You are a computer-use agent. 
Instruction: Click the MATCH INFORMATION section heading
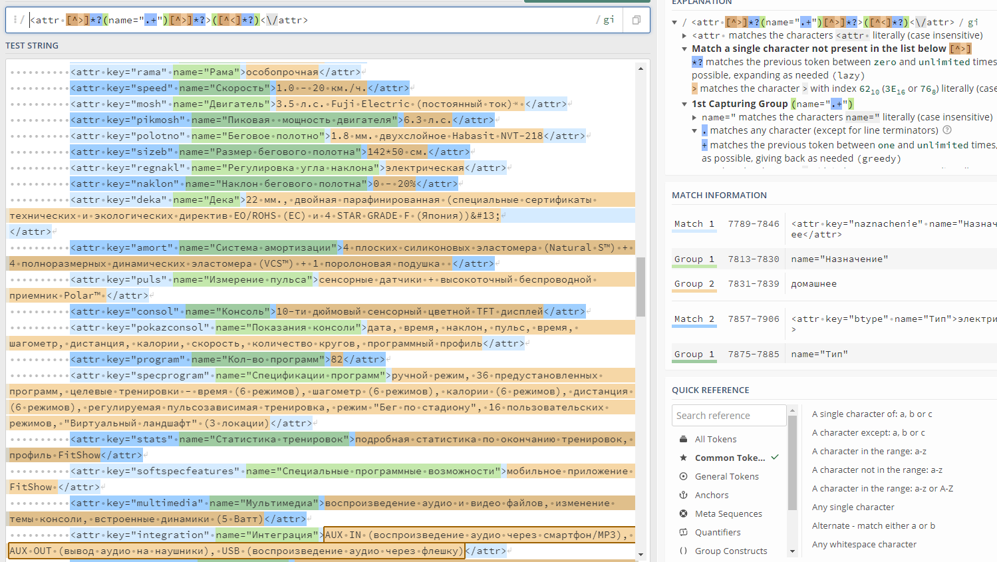point(719,195)
